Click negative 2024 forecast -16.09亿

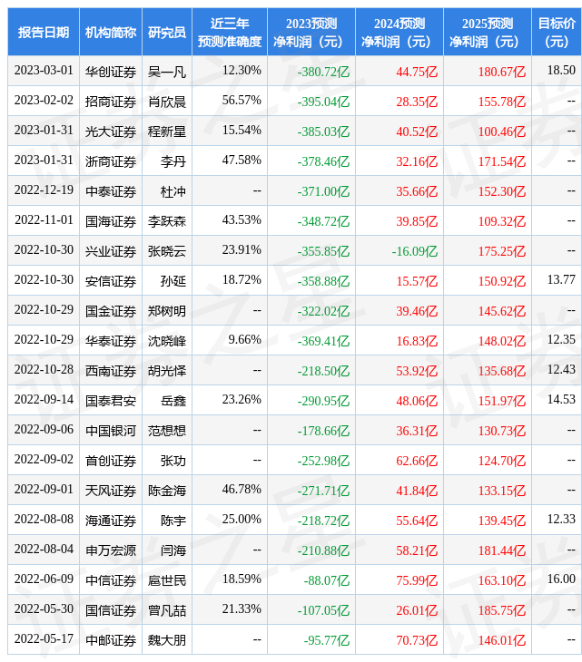click(414, 251)
